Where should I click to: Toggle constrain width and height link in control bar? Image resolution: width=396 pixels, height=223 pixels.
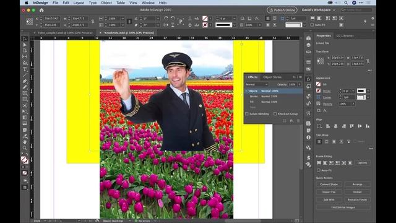tap(93, 22)
